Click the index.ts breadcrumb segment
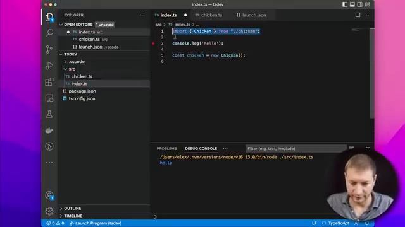The height and width of the screenshot is (227, 405). click(182, 25)
